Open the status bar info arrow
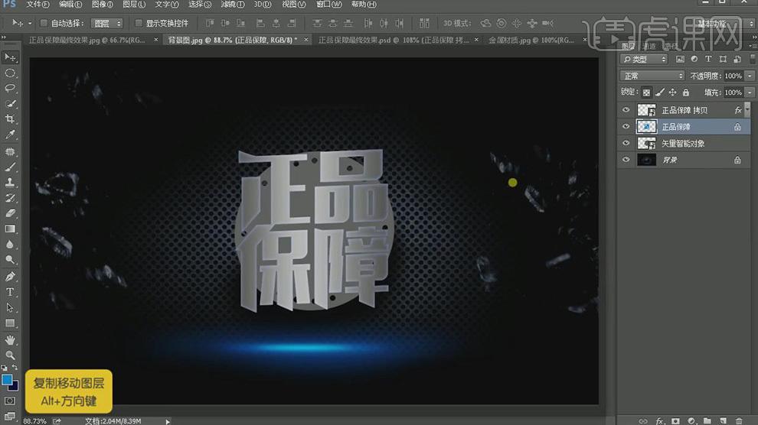This screenshot has width=758, height=425. click(168, 421)
